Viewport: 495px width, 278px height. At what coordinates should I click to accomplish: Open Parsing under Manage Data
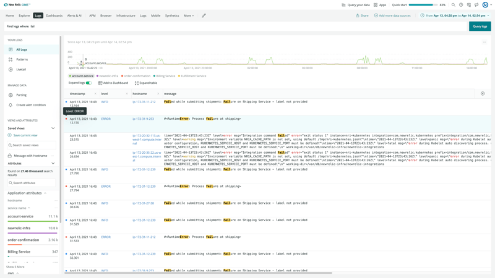coord(21,95)
